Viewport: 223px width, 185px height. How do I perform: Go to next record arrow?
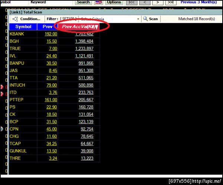click(158, 2)
